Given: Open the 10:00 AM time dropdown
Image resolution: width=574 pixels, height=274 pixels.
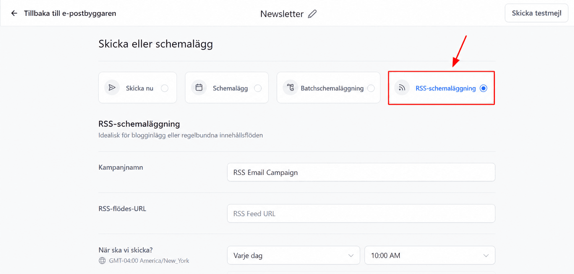Looking at the screenshot, I should [430, 255].
